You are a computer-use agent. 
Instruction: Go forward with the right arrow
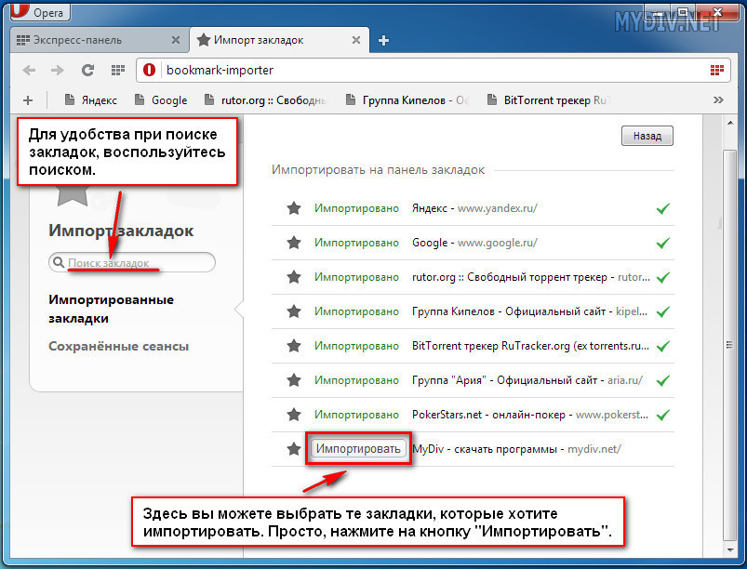[x=57, y=71]
